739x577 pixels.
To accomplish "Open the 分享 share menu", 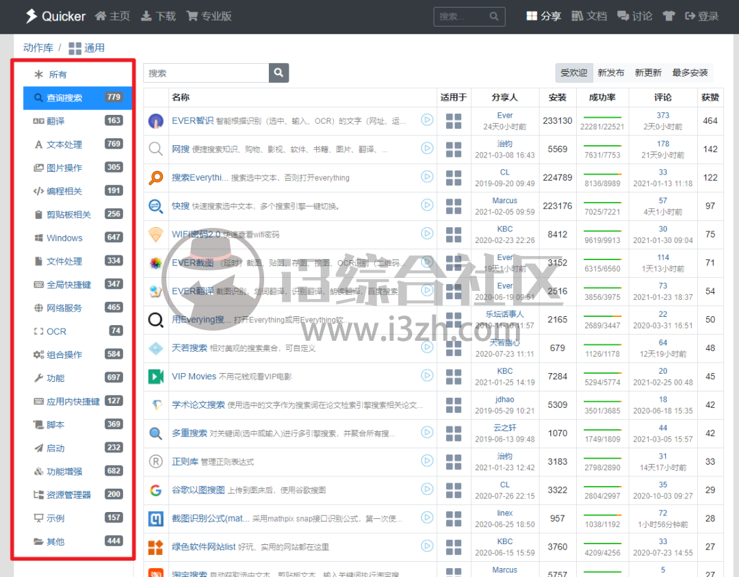I will (543, 16).
